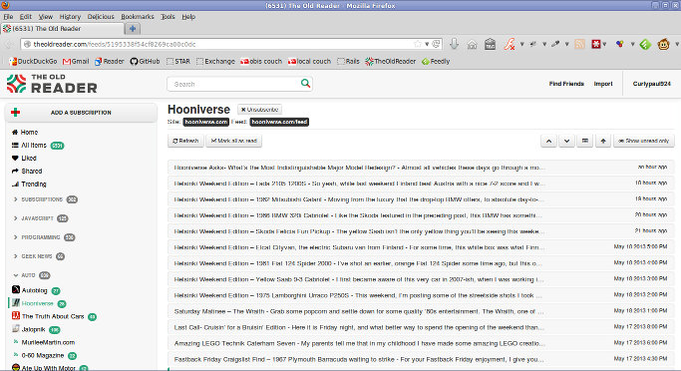Viewport: 681px width, 371px height.
Task: Click the Firefox downloads arrow icon
Action: click(x=454, y=44)
